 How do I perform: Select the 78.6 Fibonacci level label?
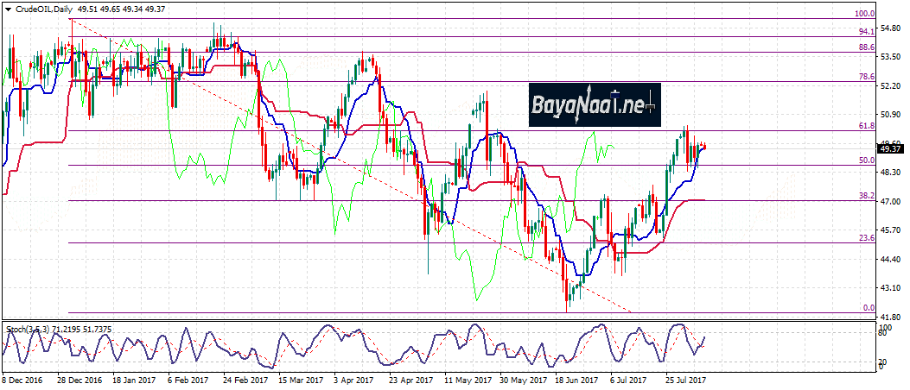pos(867,77)
